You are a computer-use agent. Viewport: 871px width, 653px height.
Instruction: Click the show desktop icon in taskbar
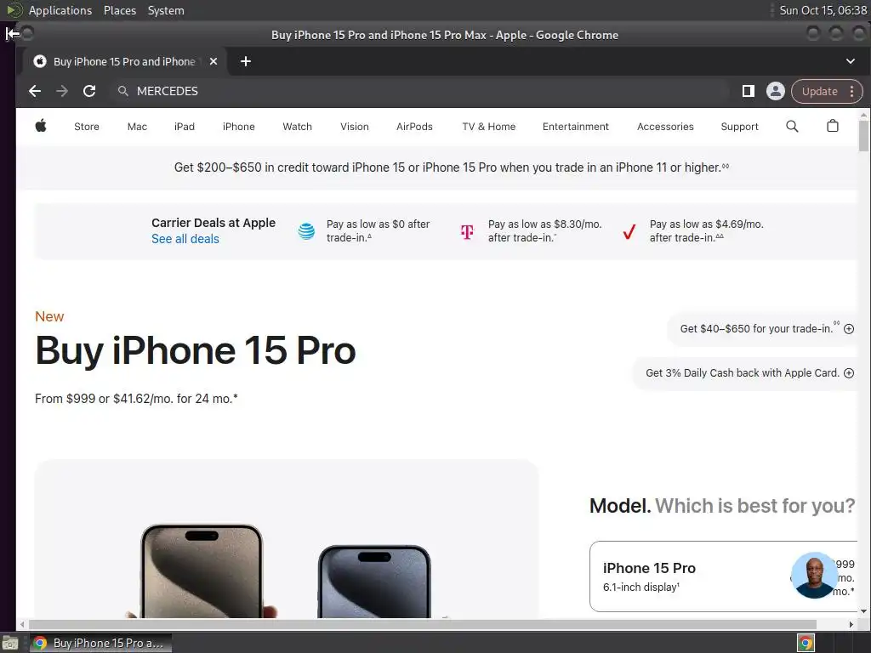pyautogui.click(x=10, y=643)
